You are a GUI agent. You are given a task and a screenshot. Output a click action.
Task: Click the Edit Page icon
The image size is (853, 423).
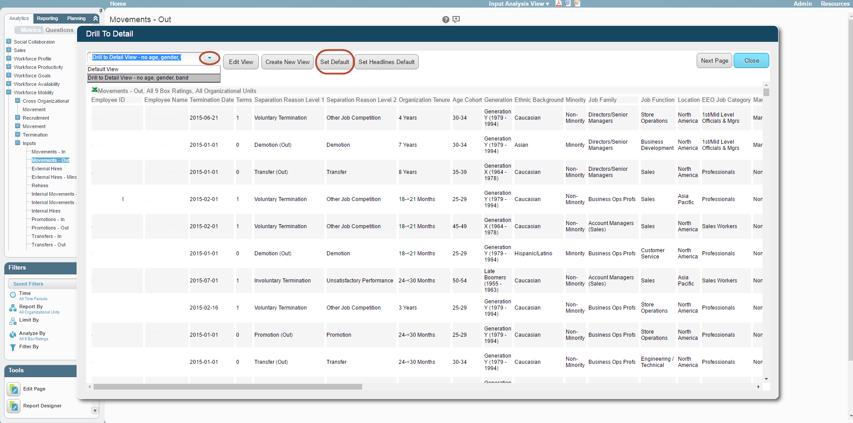[x=14, y=389]
